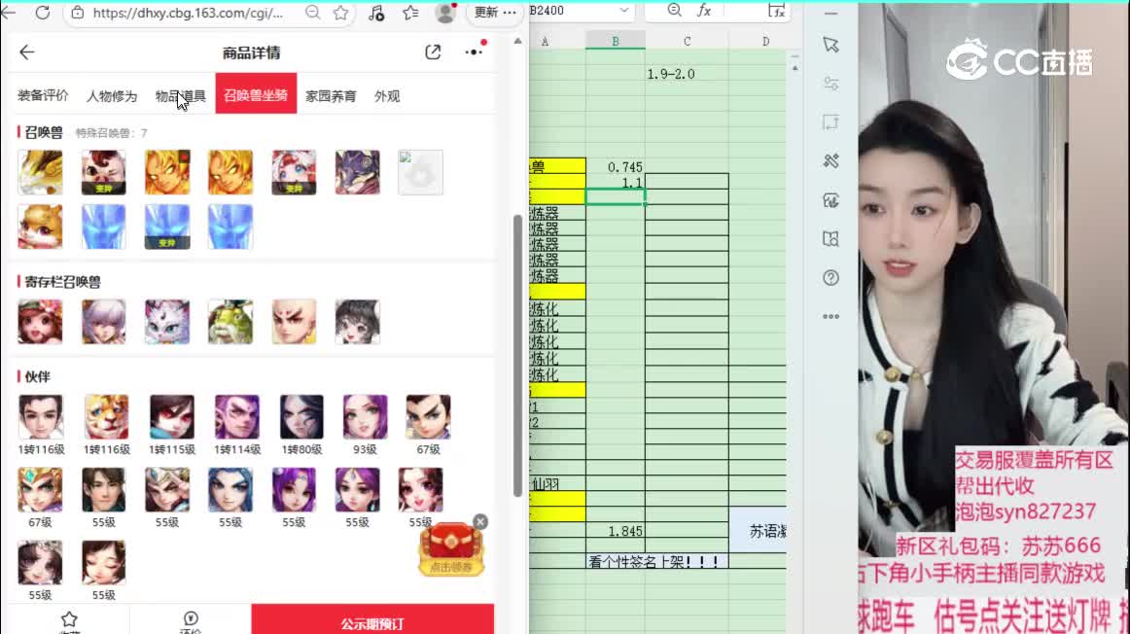Click the cell containing 1.9-2.0
This screenshot has height=634, width=1130.
687,74
